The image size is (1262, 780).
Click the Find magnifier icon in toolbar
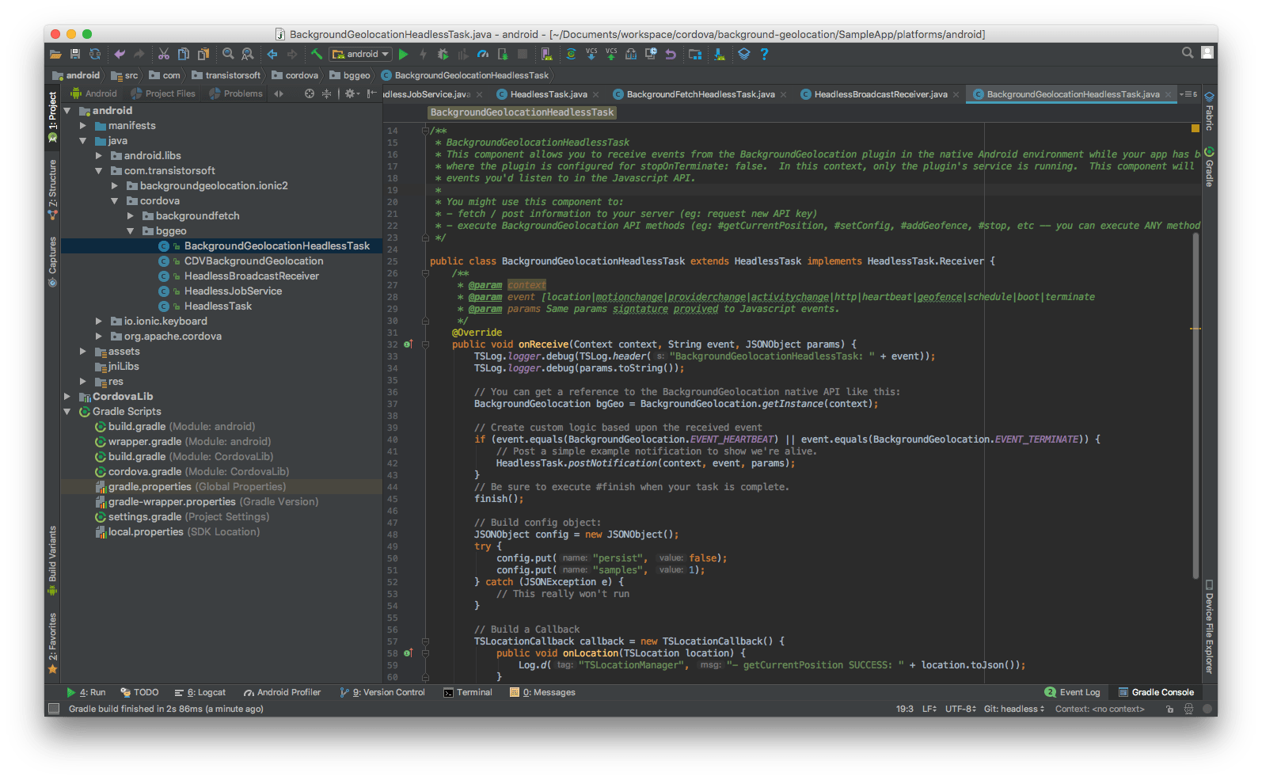coord(228,54)
